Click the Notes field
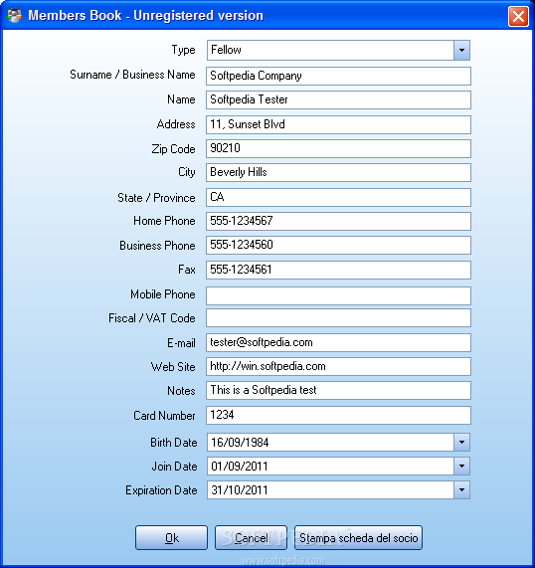The height and width of the screenshot is (568, 535). pyautogui.click(x=338, y=391)
